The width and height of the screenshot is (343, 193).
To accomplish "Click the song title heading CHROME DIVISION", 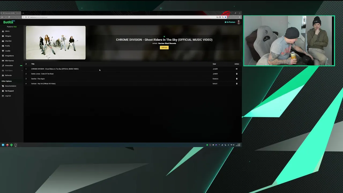I will pyautogui.click(x=164, y=40).
